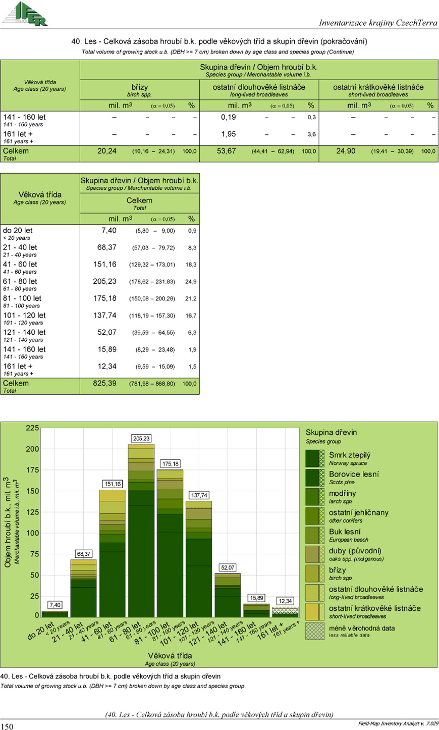Click the page number 150 in footer
The height and width of the screenshot is (730, 439).
pos(7,726)
